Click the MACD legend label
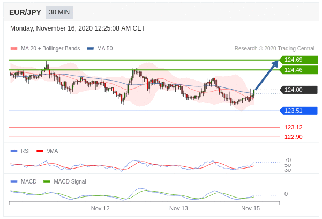322x219 pixels. [29, 182]
